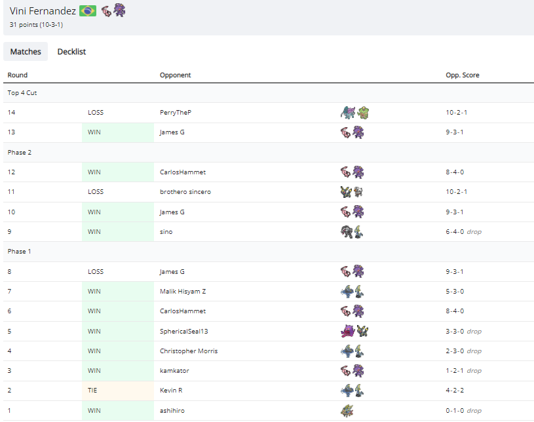Click the 6-4-0 drop score for sino

[x=463, y=231]
